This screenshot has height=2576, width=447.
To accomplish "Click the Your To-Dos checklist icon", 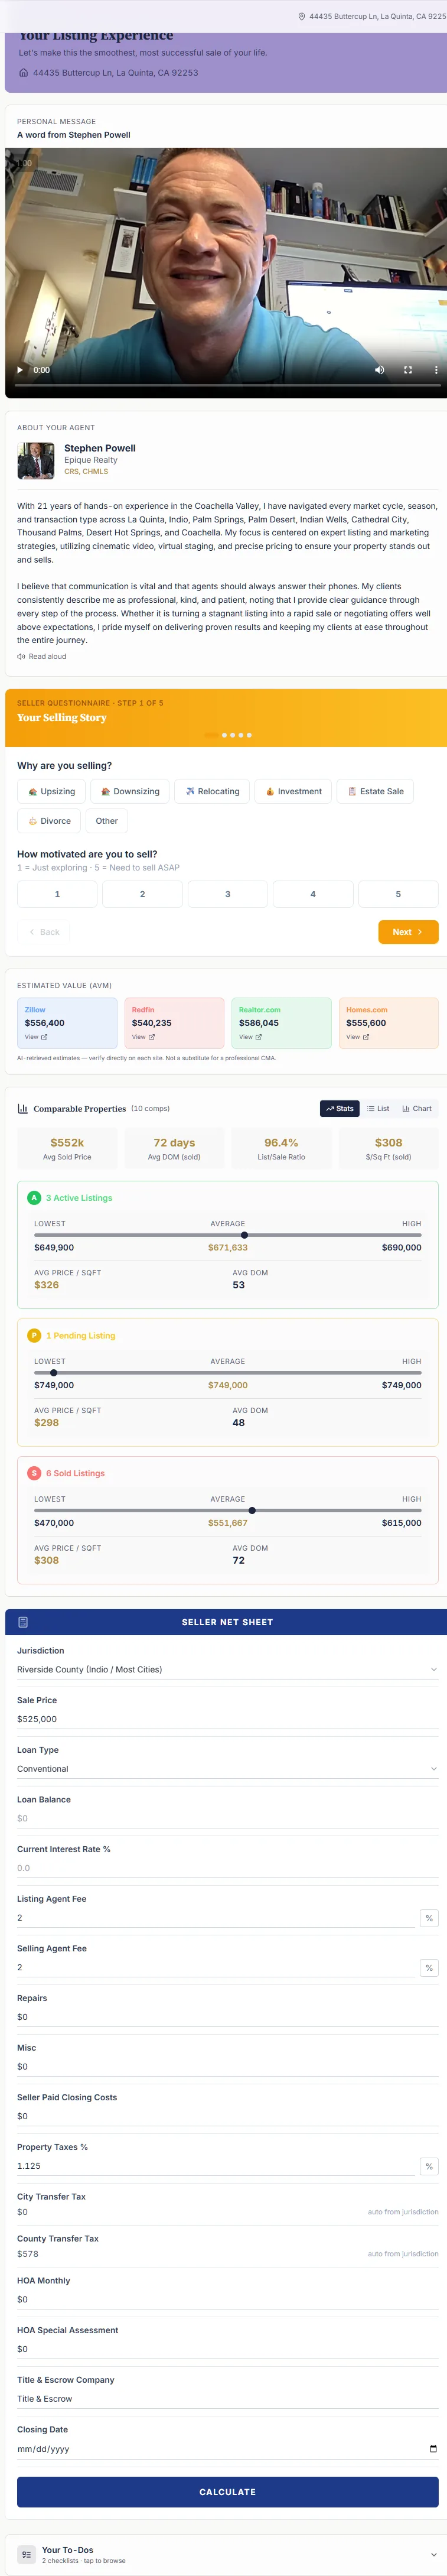I will tap(26, 2554).
